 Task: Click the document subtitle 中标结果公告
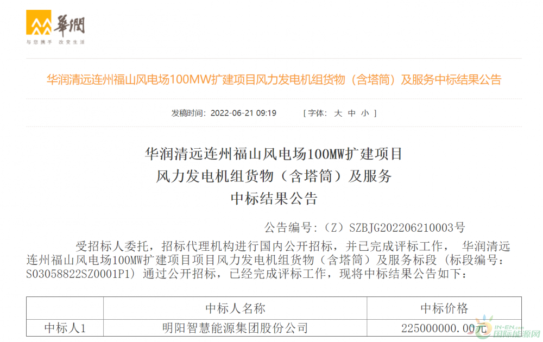click(x=274, y=199)
